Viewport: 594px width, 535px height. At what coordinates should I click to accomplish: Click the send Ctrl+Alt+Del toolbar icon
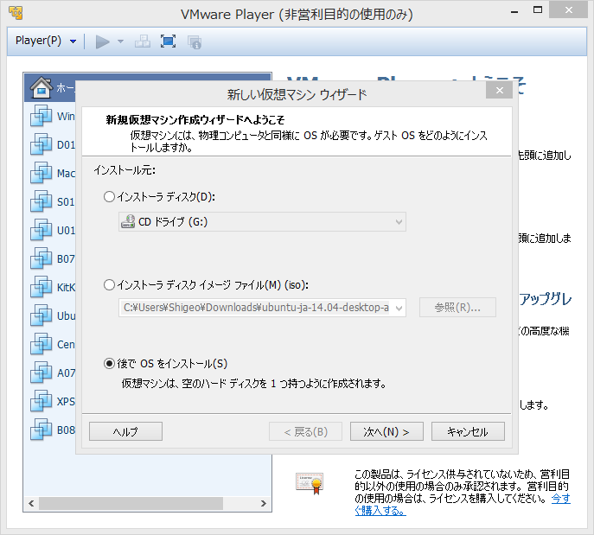coord(143,41)
